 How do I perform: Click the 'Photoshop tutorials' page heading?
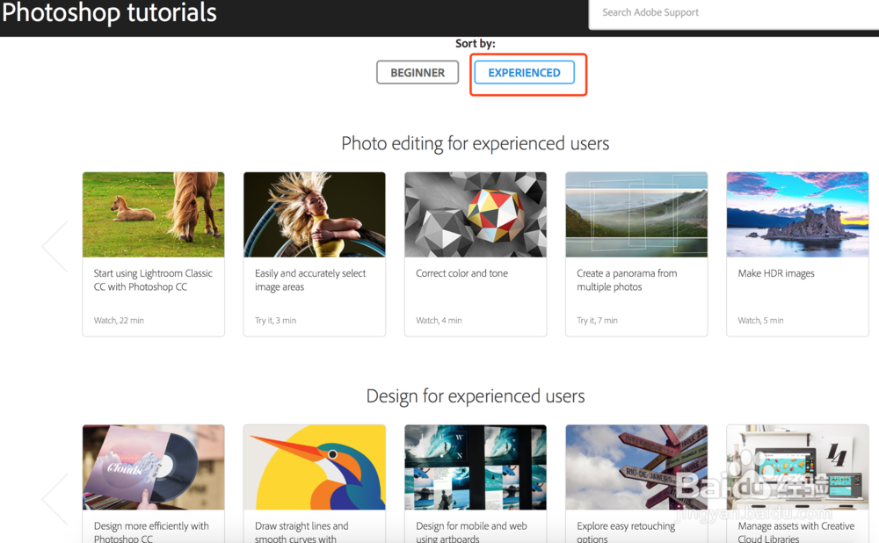pyautogui.click(x=109, y=12)
